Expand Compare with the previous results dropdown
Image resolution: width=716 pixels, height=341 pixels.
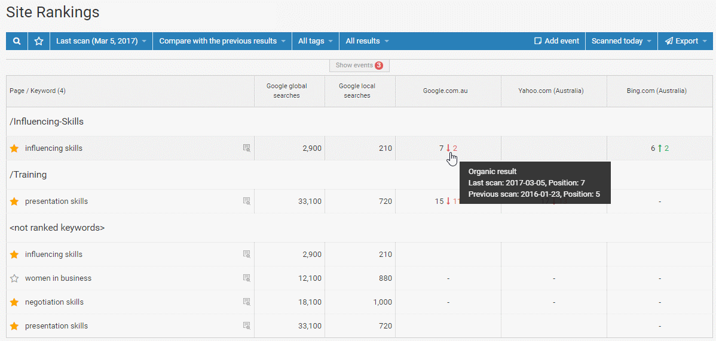222,41
